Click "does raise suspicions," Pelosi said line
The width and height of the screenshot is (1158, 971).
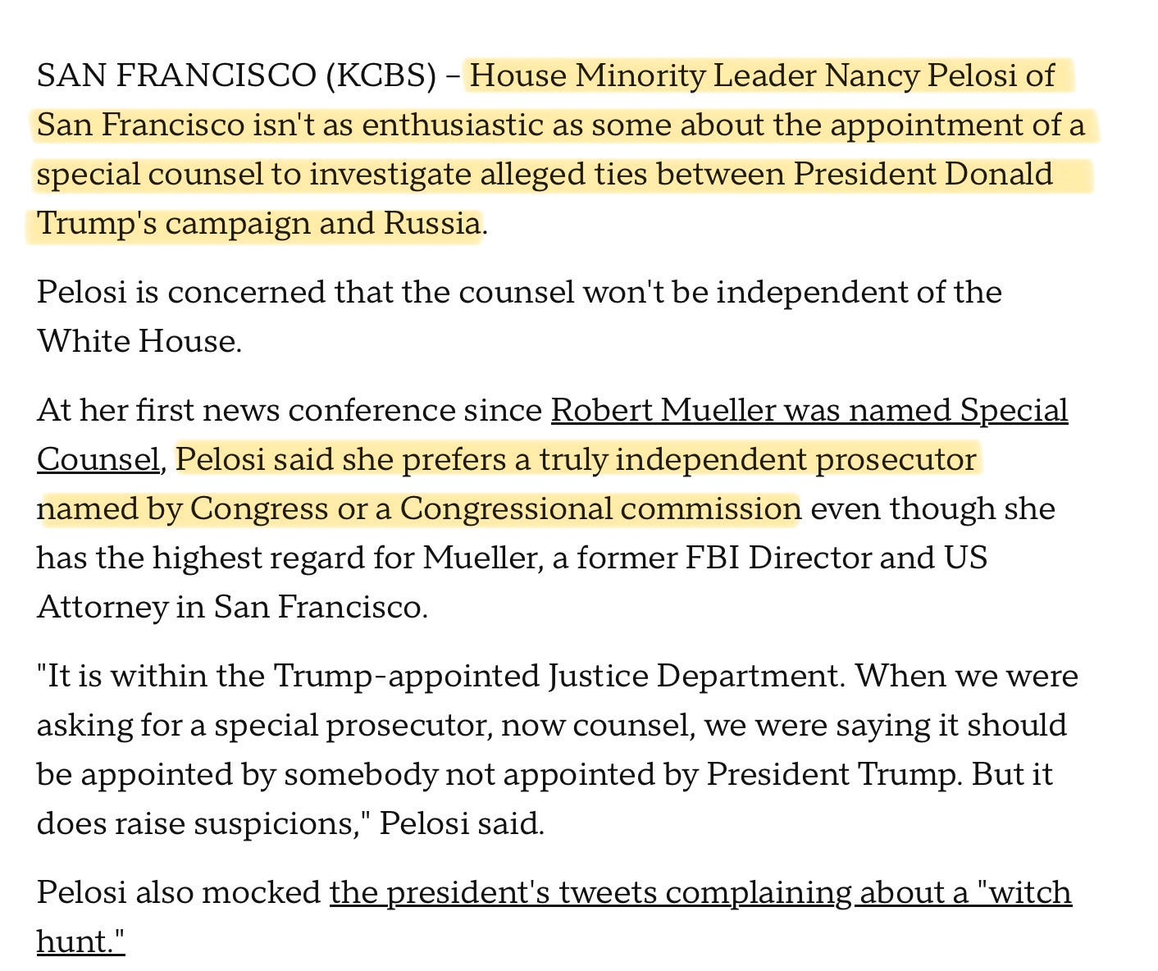click(290, 823)
